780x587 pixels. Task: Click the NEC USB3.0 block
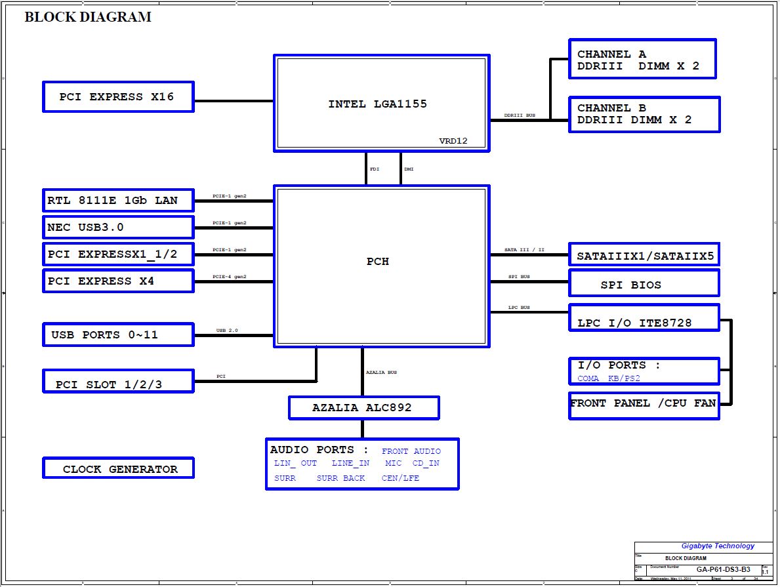point(118,228)
